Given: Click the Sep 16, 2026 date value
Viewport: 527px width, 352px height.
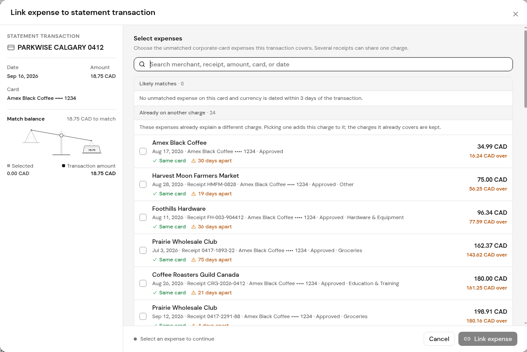Looking at the screenshot, I should coord(22,76).
